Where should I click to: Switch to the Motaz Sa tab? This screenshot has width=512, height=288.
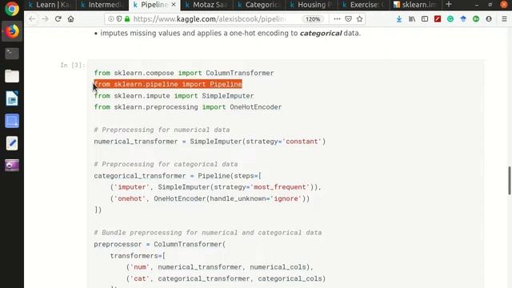pyautogui.click(x=207, y=5)
